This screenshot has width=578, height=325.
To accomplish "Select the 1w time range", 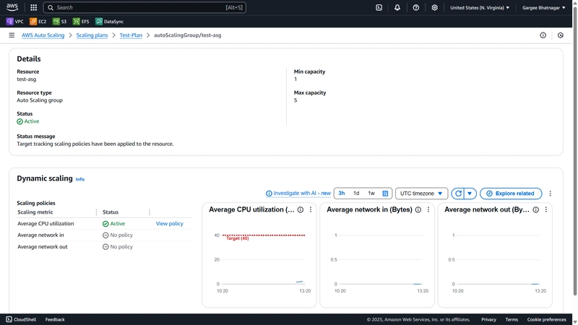I will point(371,194).
